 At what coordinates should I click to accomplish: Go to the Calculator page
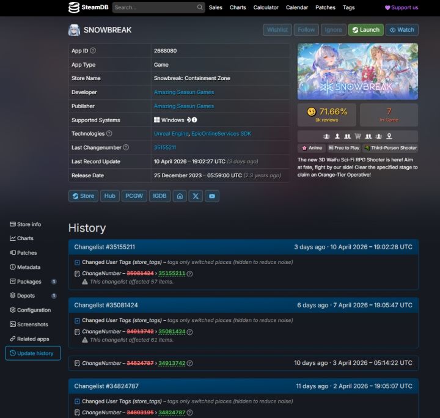tap(266, 7)
